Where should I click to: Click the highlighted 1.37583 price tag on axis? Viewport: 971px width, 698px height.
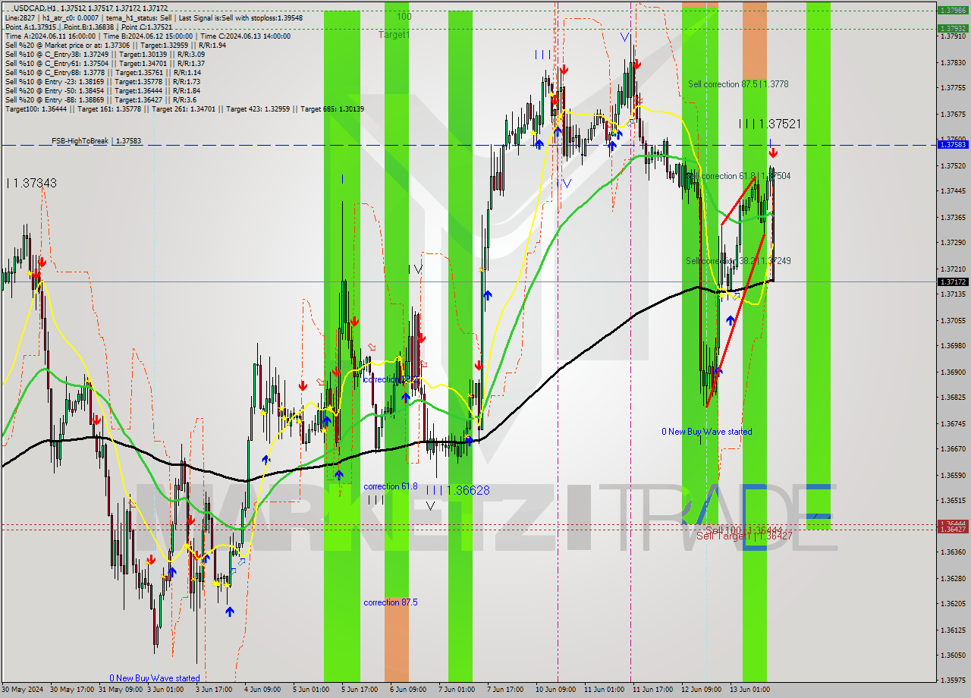952,144
